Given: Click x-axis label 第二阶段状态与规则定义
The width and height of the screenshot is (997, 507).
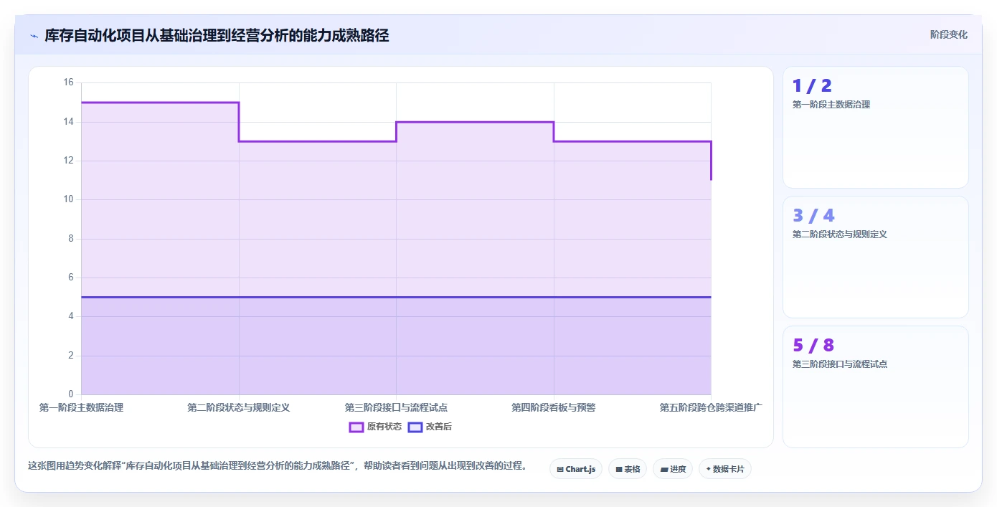Looking at the screenshot, I should 239,407.
